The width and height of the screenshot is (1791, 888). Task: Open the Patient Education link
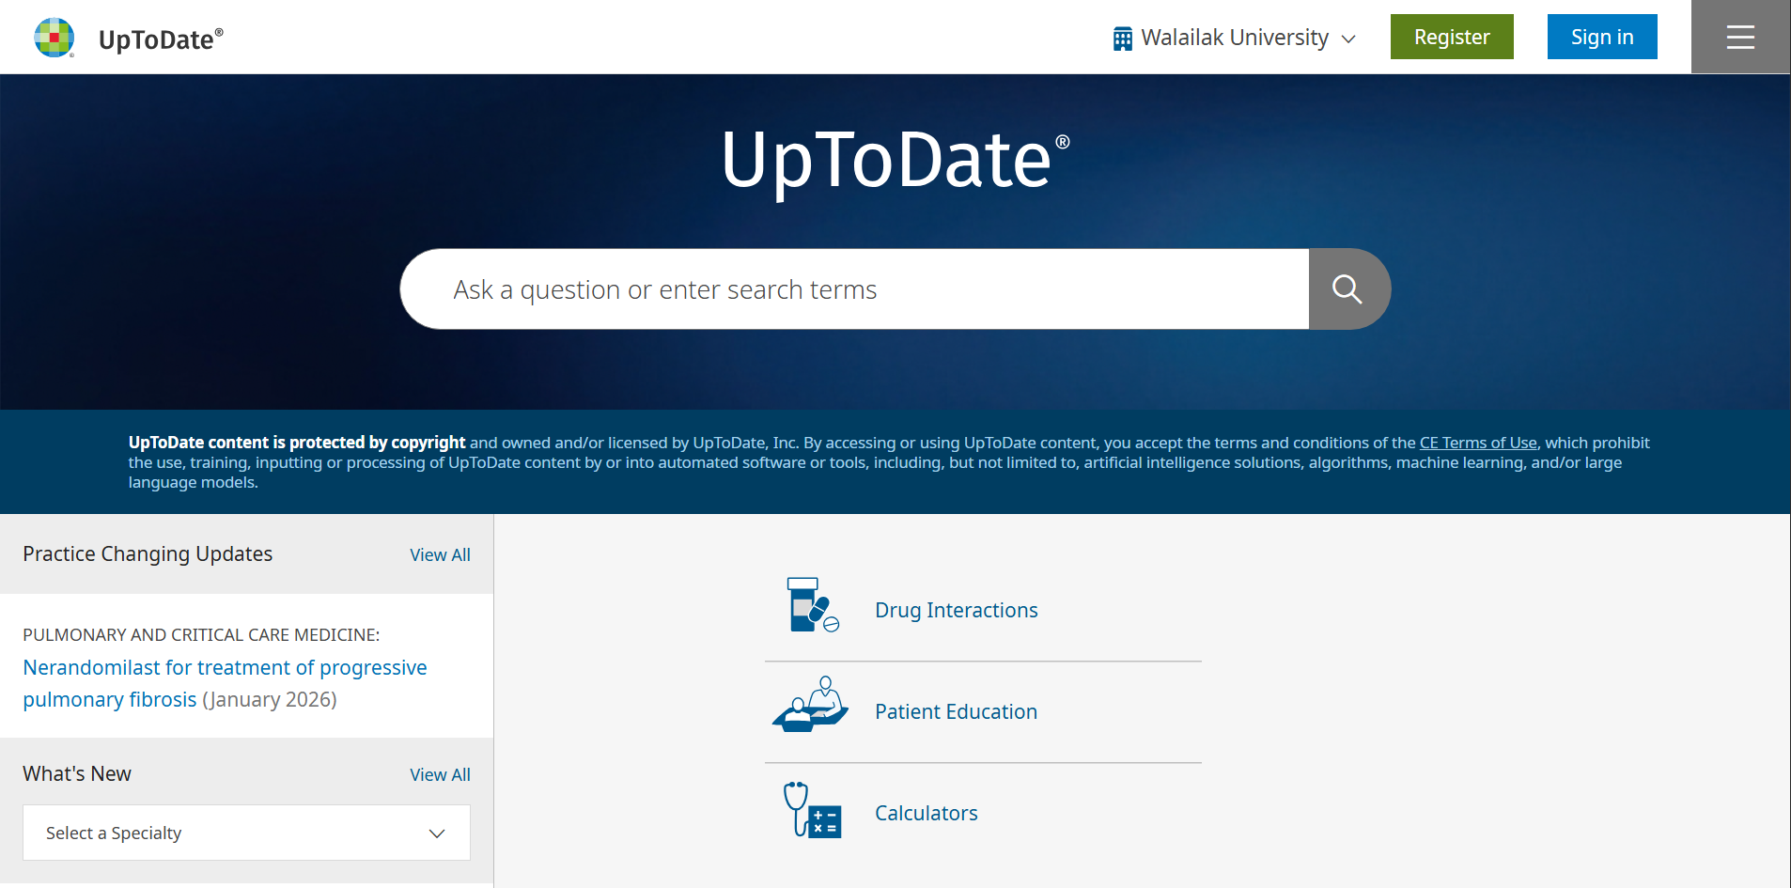click(x=956, y=711)
